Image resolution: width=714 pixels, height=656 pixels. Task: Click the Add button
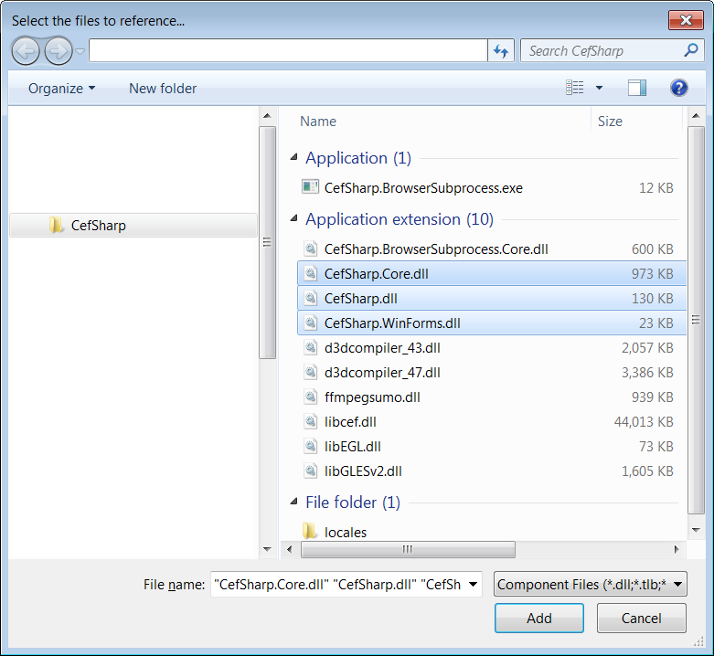(539, 618)
